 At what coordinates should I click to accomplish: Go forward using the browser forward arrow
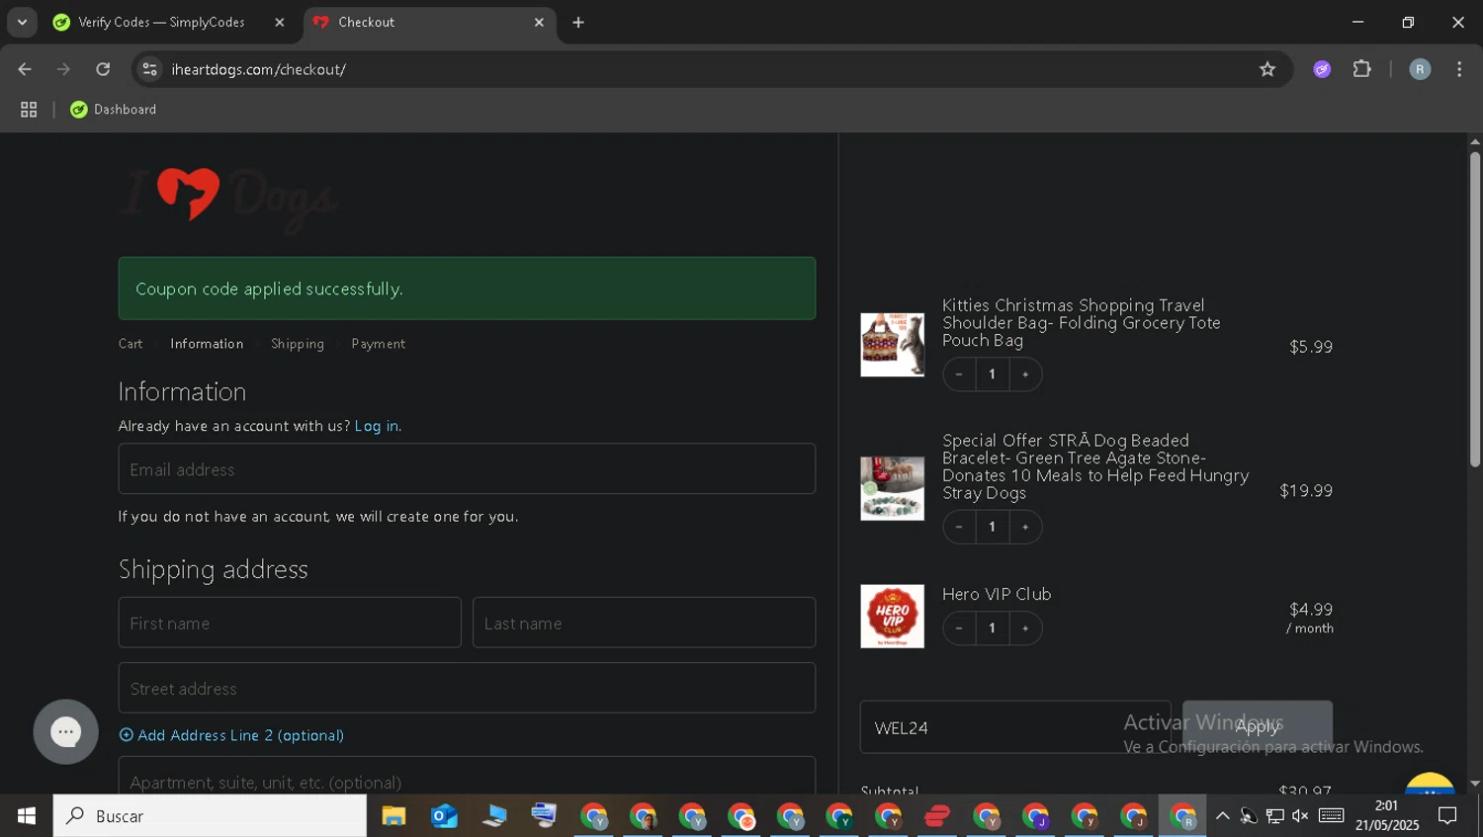point(63,69)
